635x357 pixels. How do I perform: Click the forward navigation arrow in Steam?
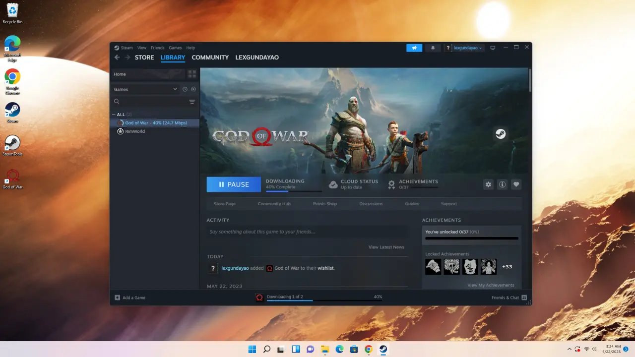[x=127, y=58]
